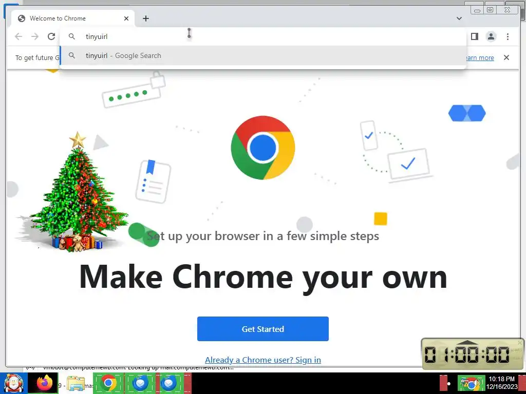526x394 pixels.
Task: Click the up arrow on timer widget
Action: 467,342
